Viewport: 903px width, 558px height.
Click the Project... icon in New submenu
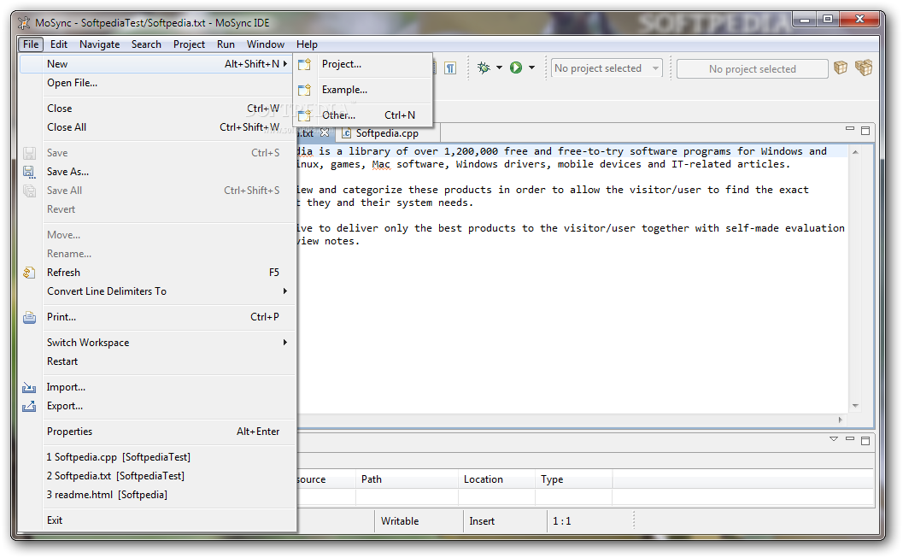click(305, 64)
